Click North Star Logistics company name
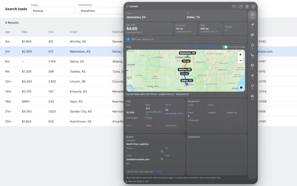This screenshot has width=297, height=186. click(x=137, y=144)
